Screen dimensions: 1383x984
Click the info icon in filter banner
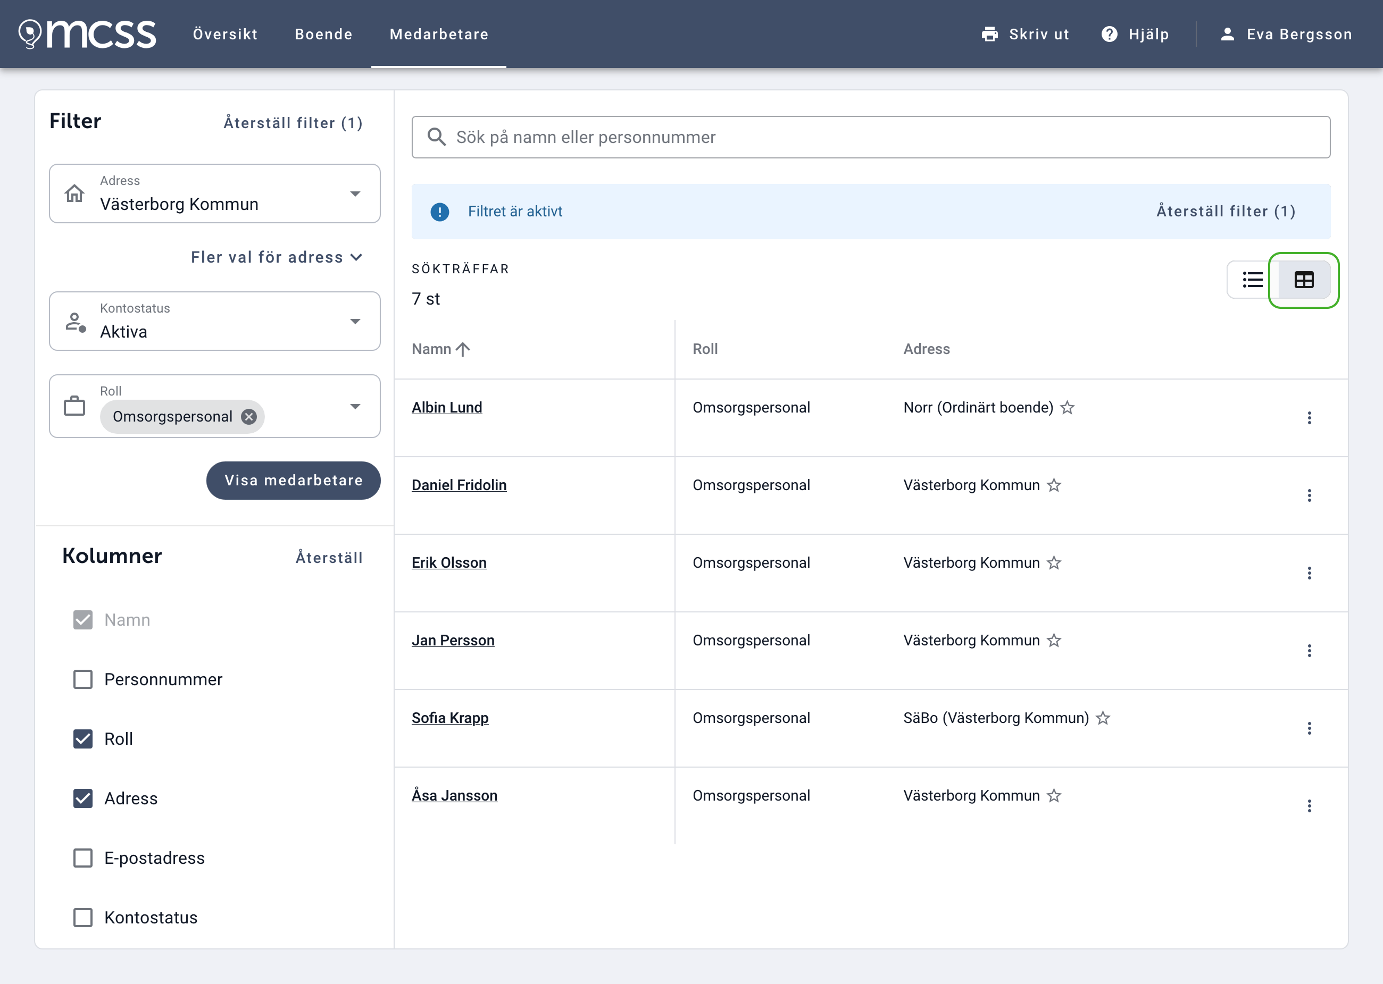point(439,212)
